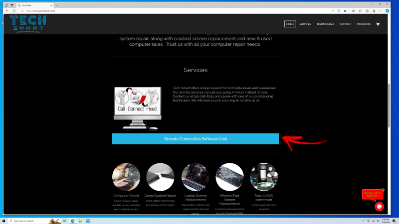Click the blue favorites star icon

click(345, 11)
